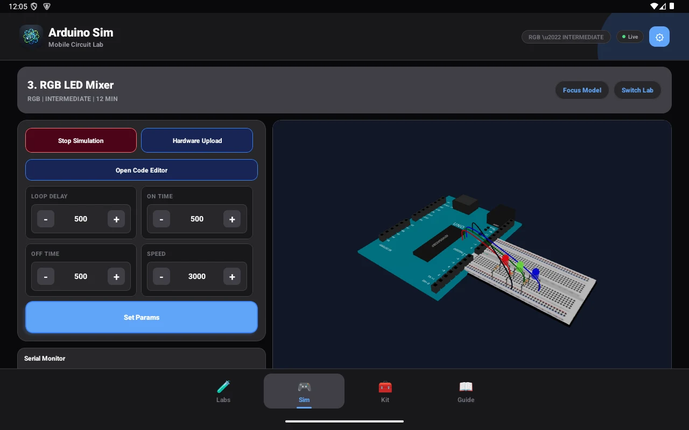The height and width of the screenshot is (430, 689).
Task: Tap the Guide open book icon
Action: tap(466, 386)
